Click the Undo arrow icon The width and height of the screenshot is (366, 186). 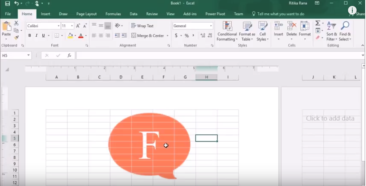click(17, 3)
